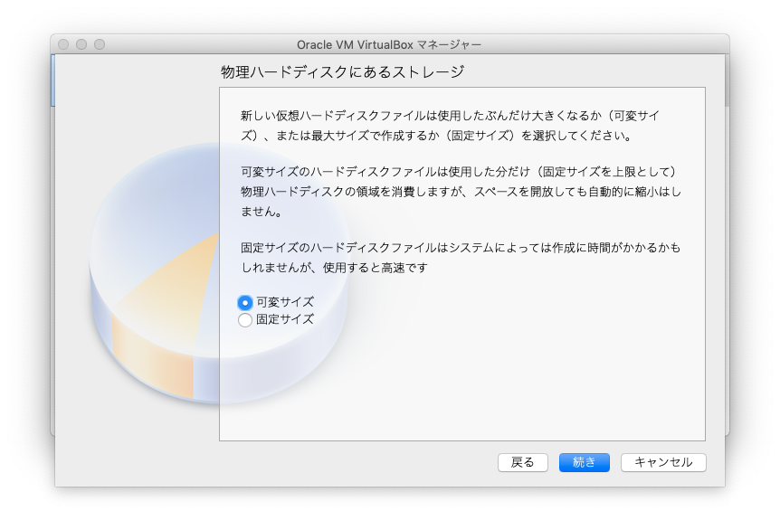Click the blue highlighted strip at left edge
This screenshot has height=511, width=780.
click(x=53, y=81)
